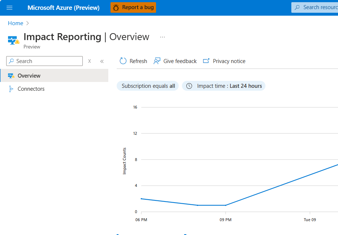338x235 pixels.
Task: Click the Refresh circular arrow icon
Action: pos(123,61)
